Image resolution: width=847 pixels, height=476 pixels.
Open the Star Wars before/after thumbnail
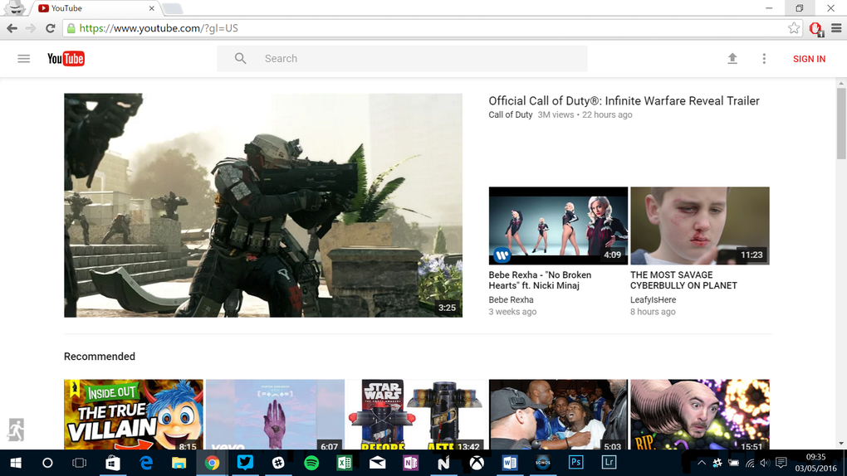pyautogui.click(x=417, y=415)
